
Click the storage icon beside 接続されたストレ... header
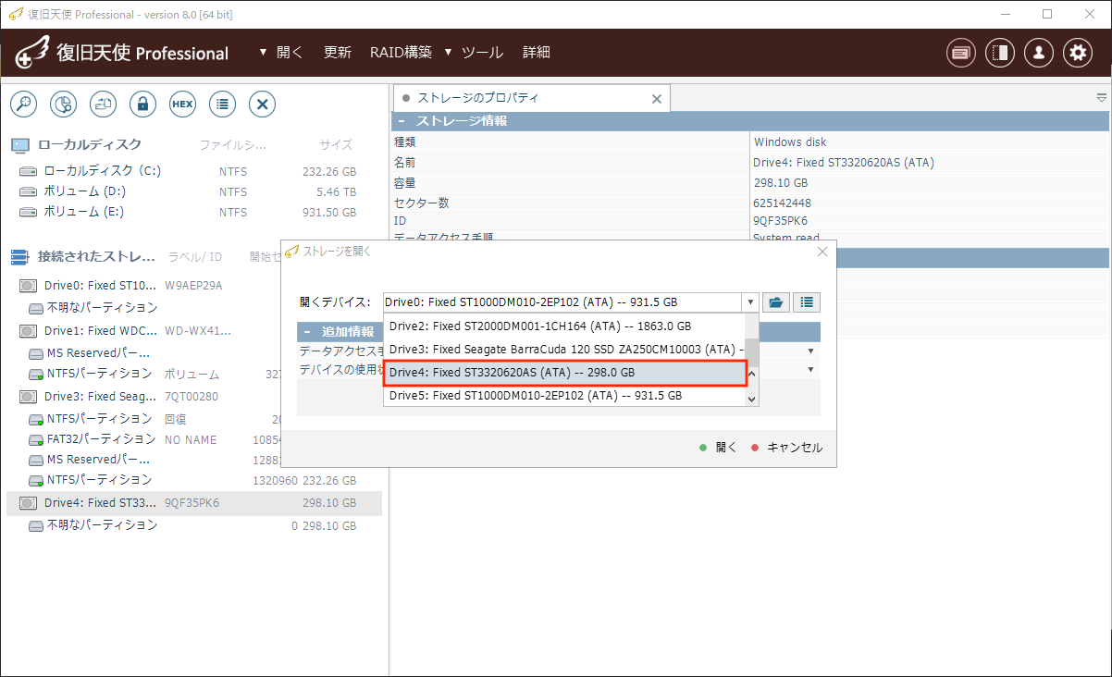[x=20, y=256]
